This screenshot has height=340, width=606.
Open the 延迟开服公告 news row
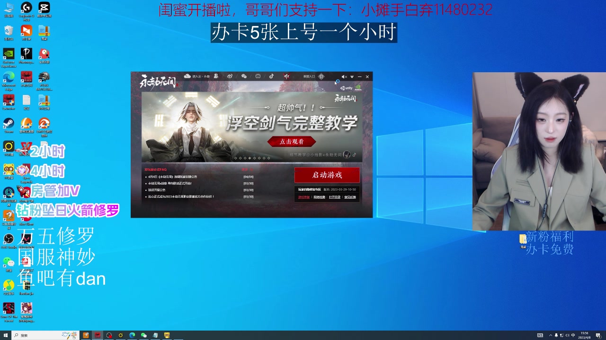point(199,190)
